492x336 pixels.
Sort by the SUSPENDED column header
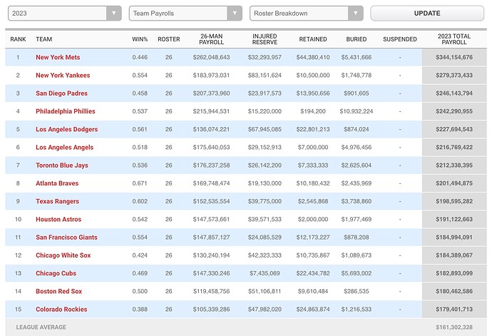[400, 39]
